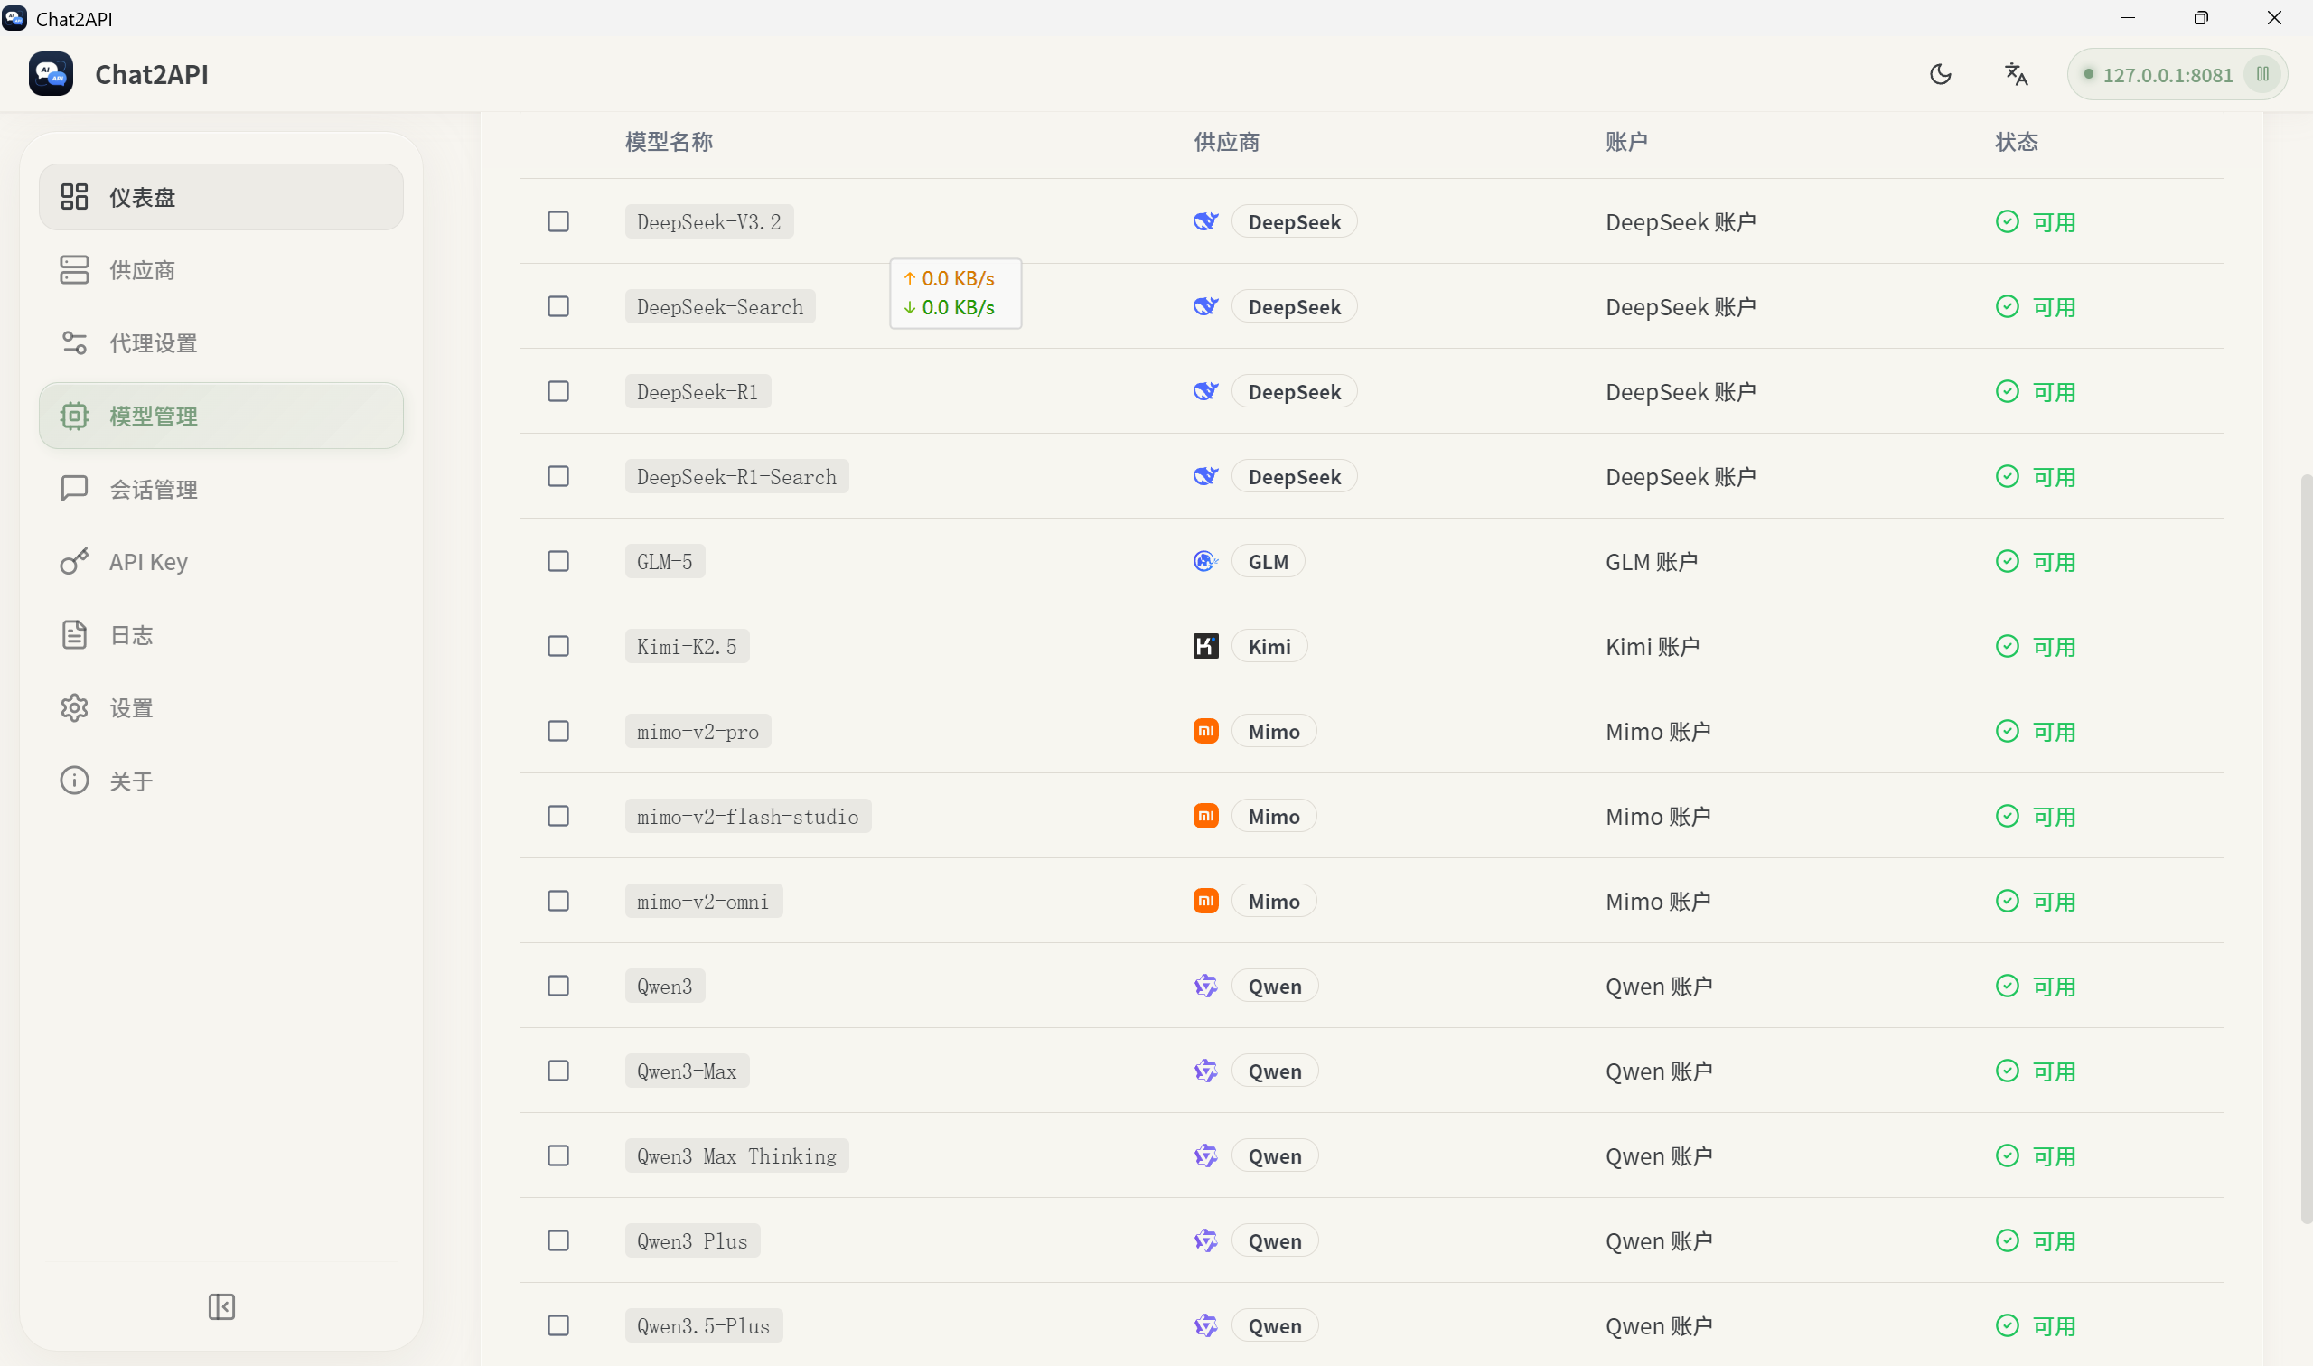
Task: Click the Kimi-K2.5 model name tag
Action: coord(687,646)
